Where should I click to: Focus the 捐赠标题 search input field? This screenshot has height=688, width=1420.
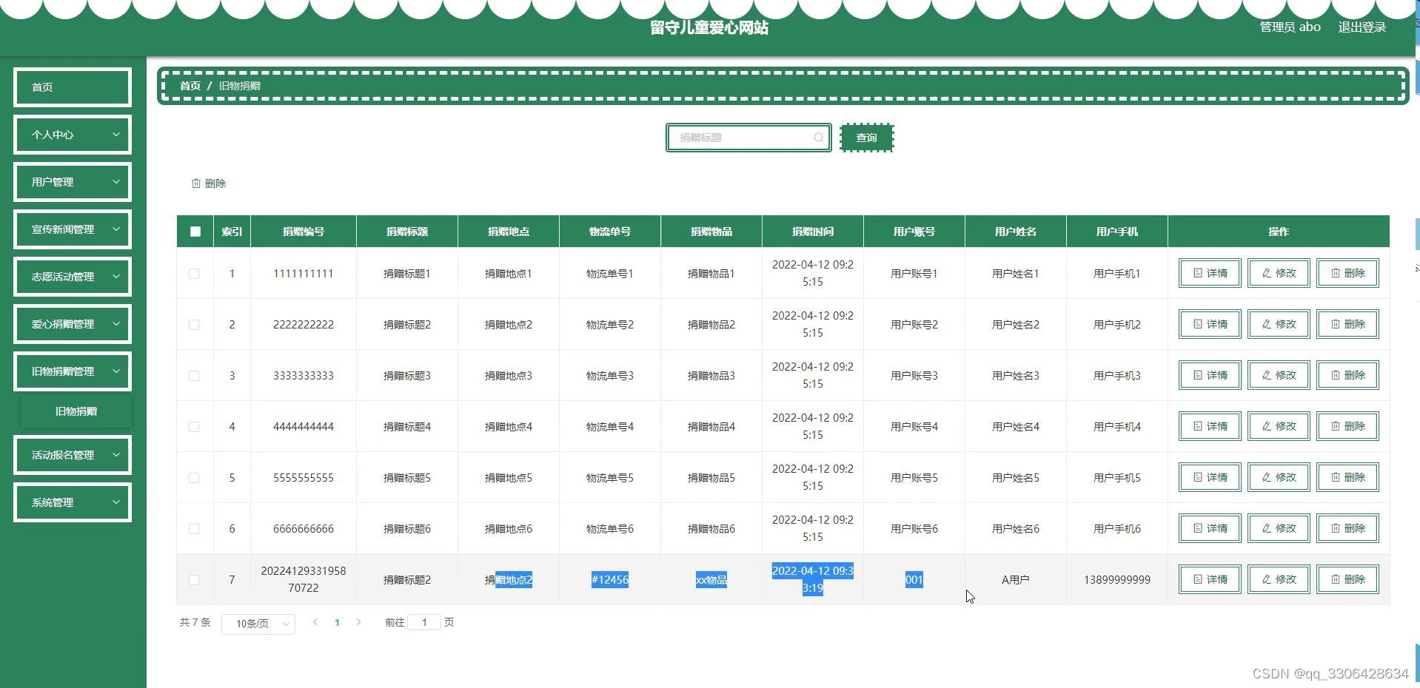[748, 138]
